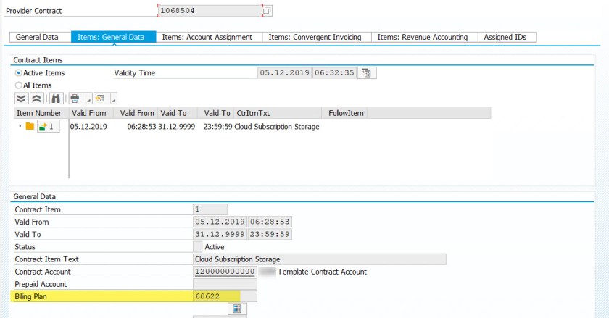Click the search help icon beside Provider Contract

(267, 11)
